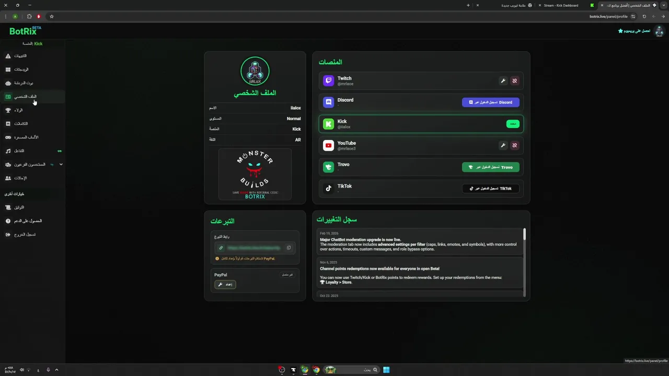Click the Nov 6, 2025 changelog entry
This screenshot has height=376, width=669.
419,273
